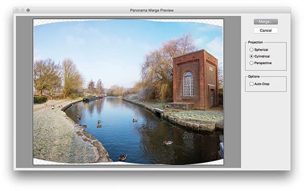Select the Spherical projection radio button
The height and width of the screenshot is (191, 304).
point(251,50)
